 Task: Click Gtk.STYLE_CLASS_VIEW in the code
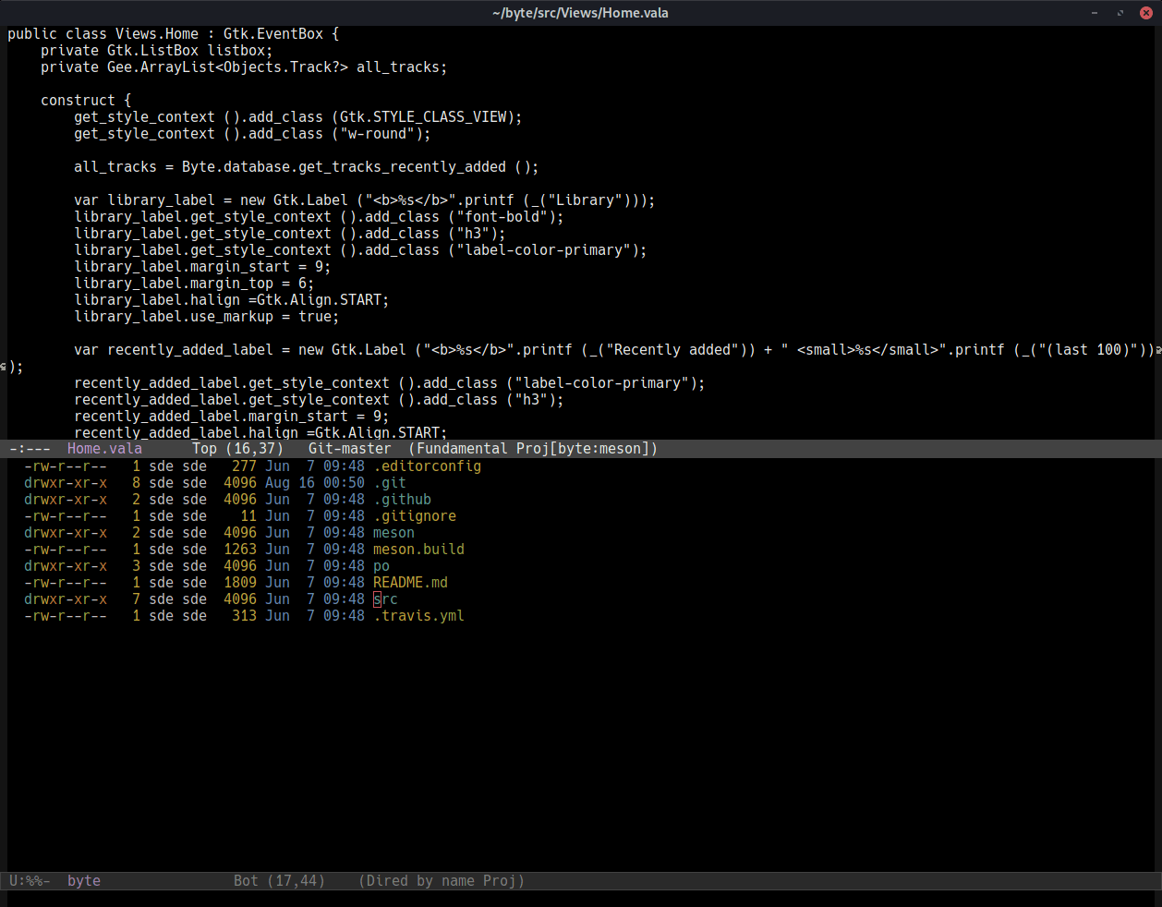[x=423, y=117]
